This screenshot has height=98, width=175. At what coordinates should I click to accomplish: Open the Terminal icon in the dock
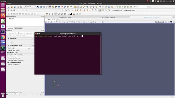point(3,32)
